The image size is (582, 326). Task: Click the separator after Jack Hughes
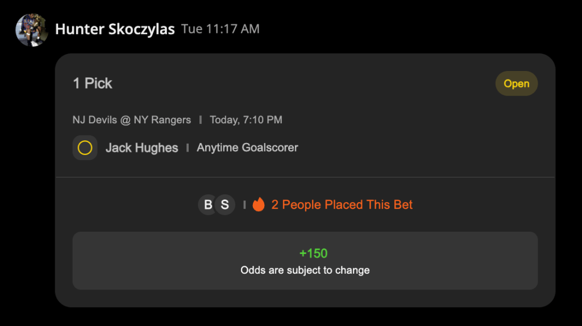click(188, 148)
